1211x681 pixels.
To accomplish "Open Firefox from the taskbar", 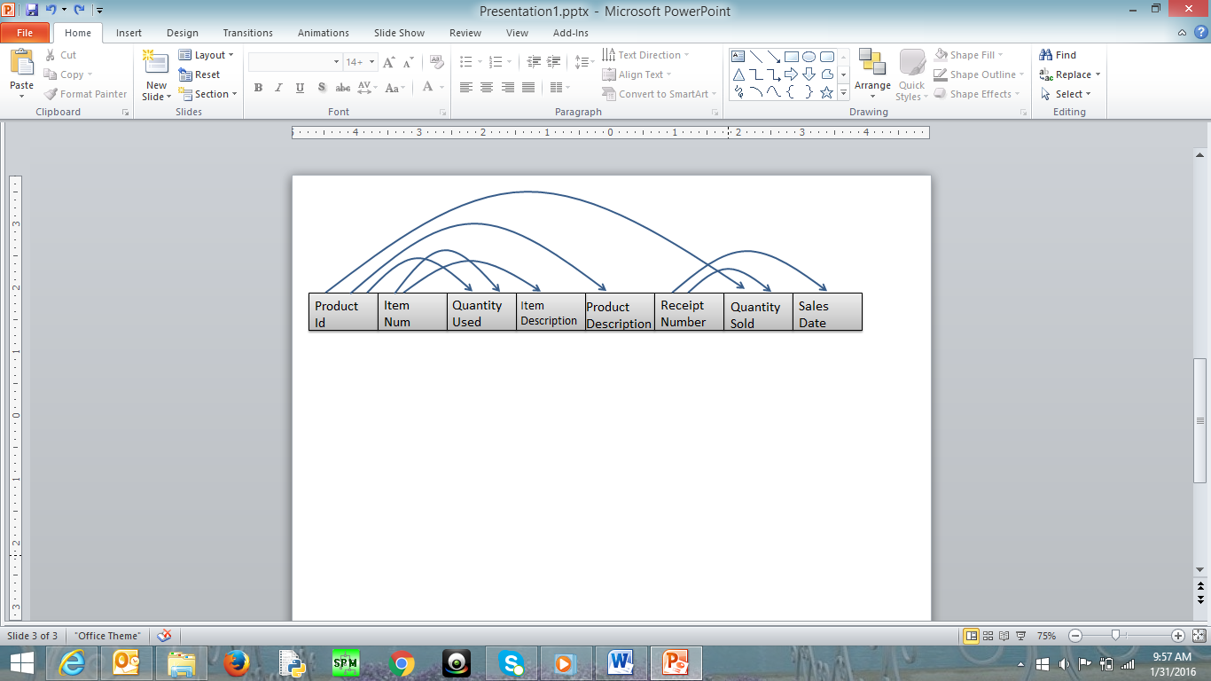I will [x=237, y=662].
